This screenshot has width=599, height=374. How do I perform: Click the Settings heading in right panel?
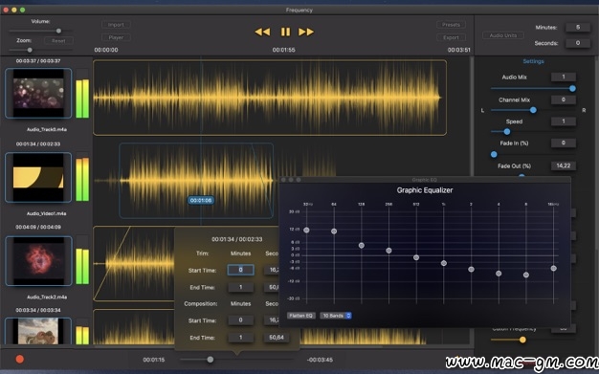pos(533,61)
